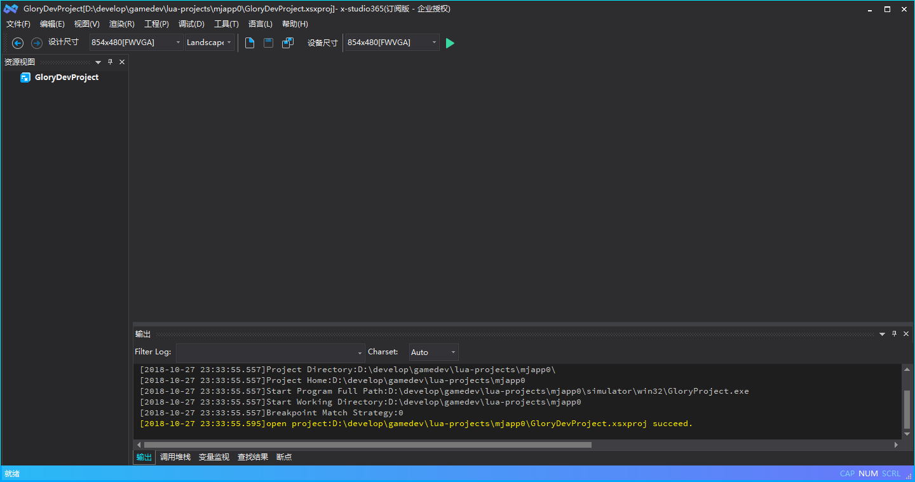Switch to the 输出 tab at bottom
Viewport: 915px width, 482px height.
click(144, 457)
